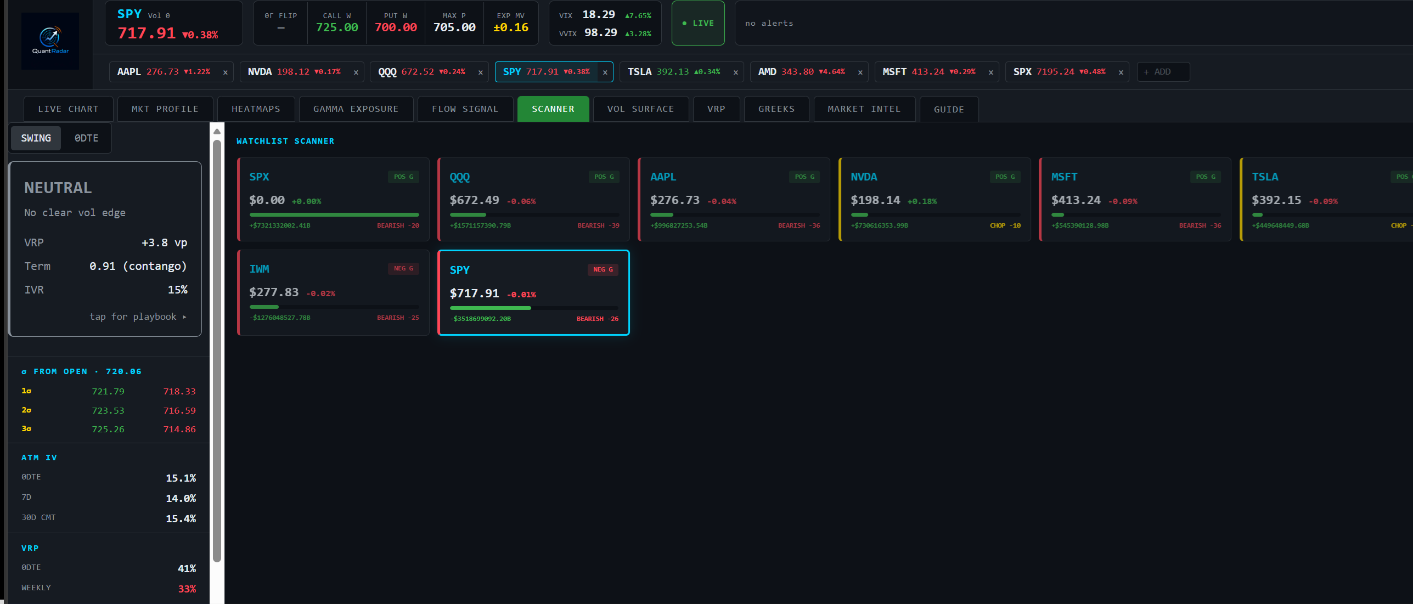Image resolution: width=1413 pixels, height=604 pixels.
Task: Click the PUT W 700.00 value
Action: pyautogui.click(x=396, y=27)
